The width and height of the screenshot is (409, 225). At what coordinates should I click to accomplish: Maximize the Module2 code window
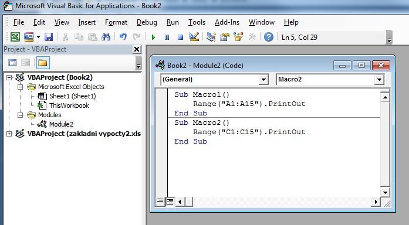[362, 66]
